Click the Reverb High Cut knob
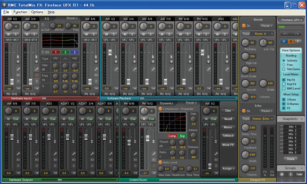Image resolution: width=307 pixels, height=184 pixels. click(245, 56)
